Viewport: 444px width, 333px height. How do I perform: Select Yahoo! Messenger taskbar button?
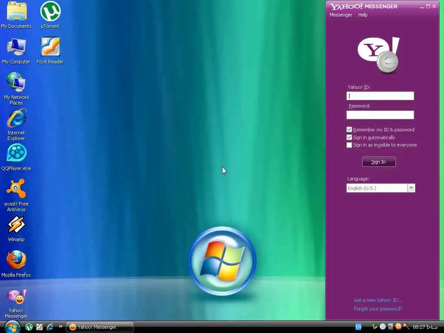(99, 327)
